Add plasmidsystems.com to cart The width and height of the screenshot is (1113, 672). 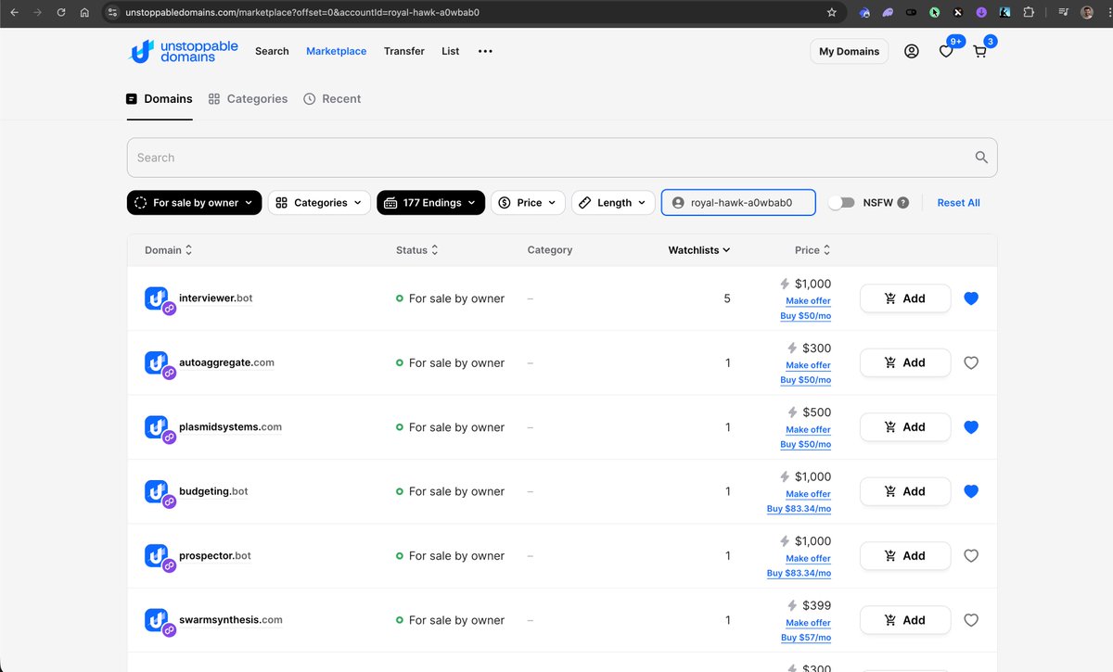905,427
